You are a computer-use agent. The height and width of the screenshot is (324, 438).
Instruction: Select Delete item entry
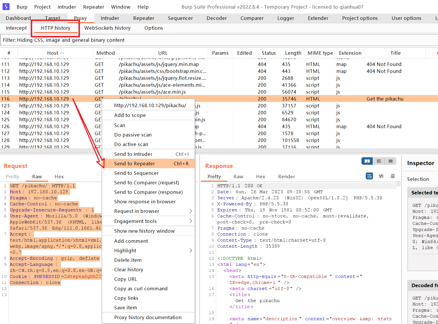pos(148,260)
